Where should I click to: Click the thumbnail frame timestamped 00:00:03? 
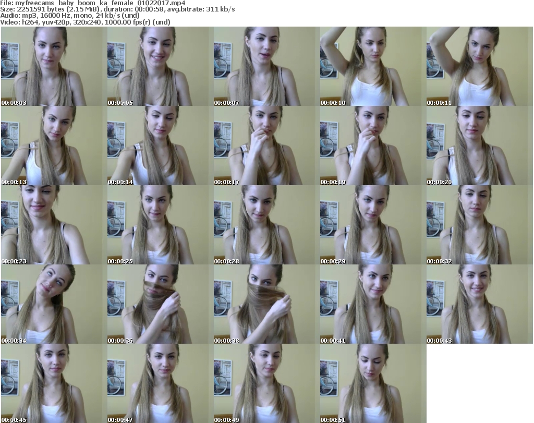pos(54,66)
